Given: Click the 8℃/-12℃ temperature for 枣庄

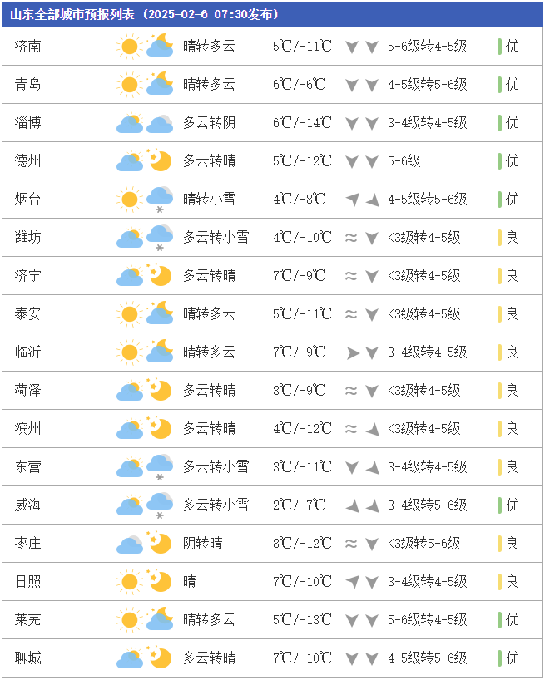Looking at the screenshot, I should coord(302,544).
